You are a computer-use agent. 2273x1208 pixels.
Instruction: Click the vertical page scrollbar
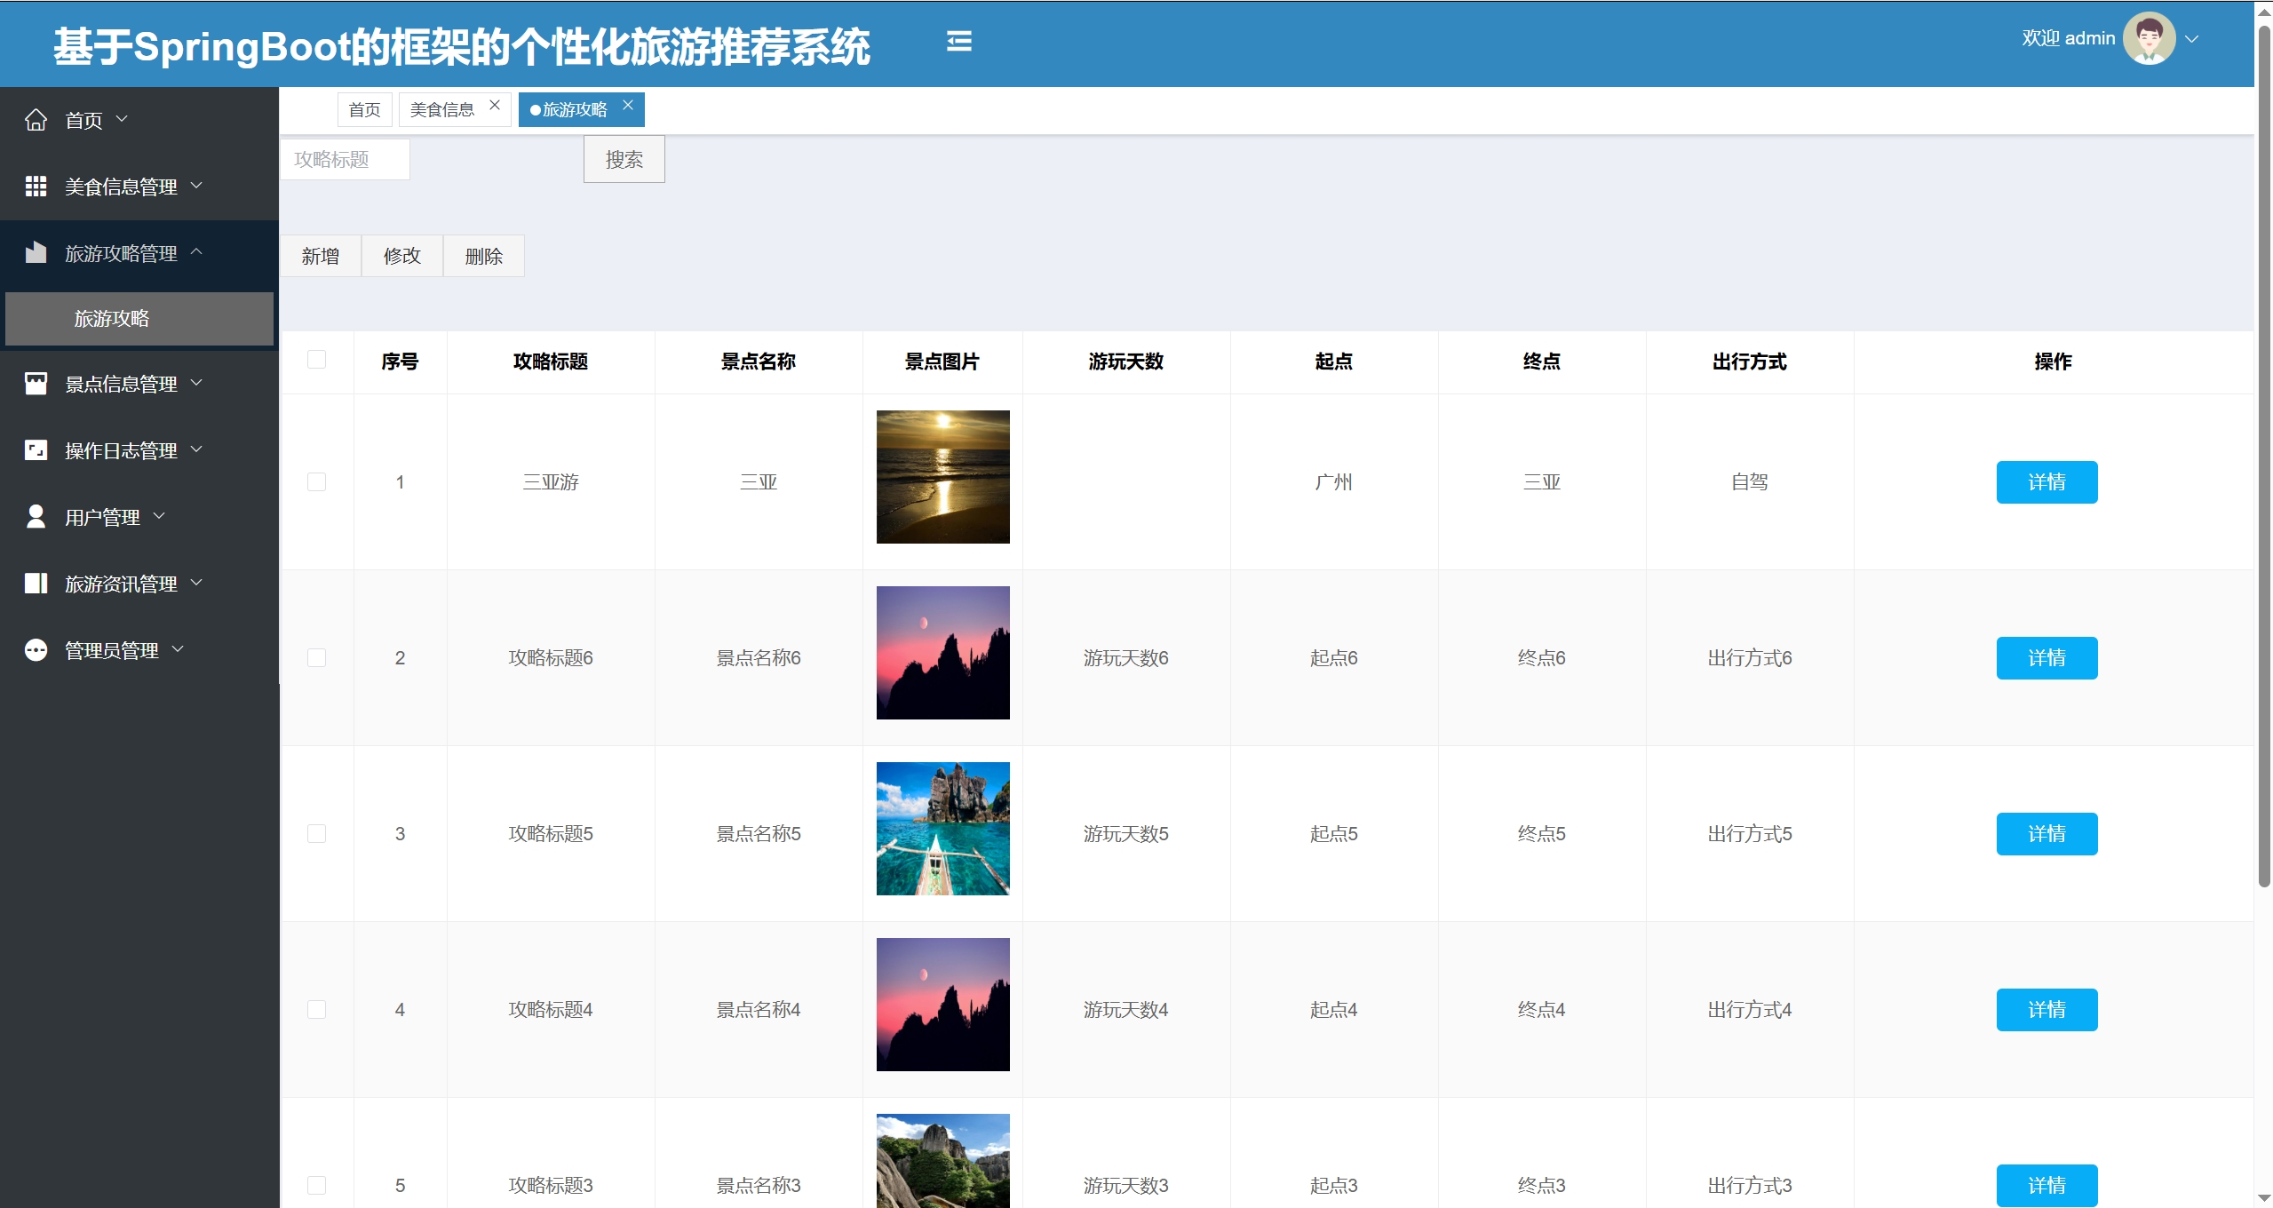pyautogui.click(x=2264, y=457)
